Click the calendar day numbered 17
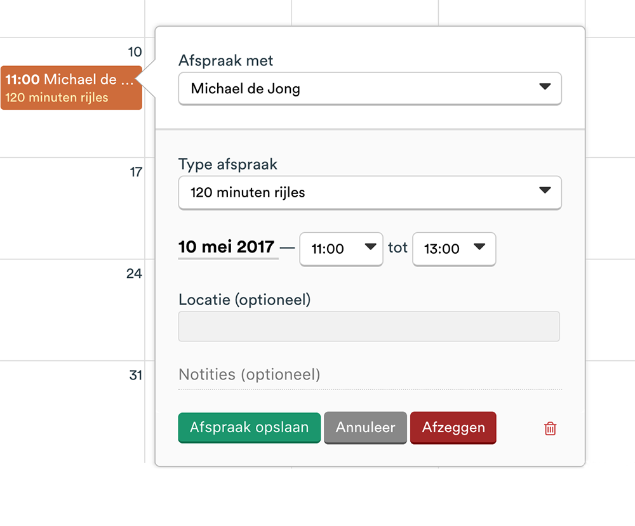 (x=135, y=171)
